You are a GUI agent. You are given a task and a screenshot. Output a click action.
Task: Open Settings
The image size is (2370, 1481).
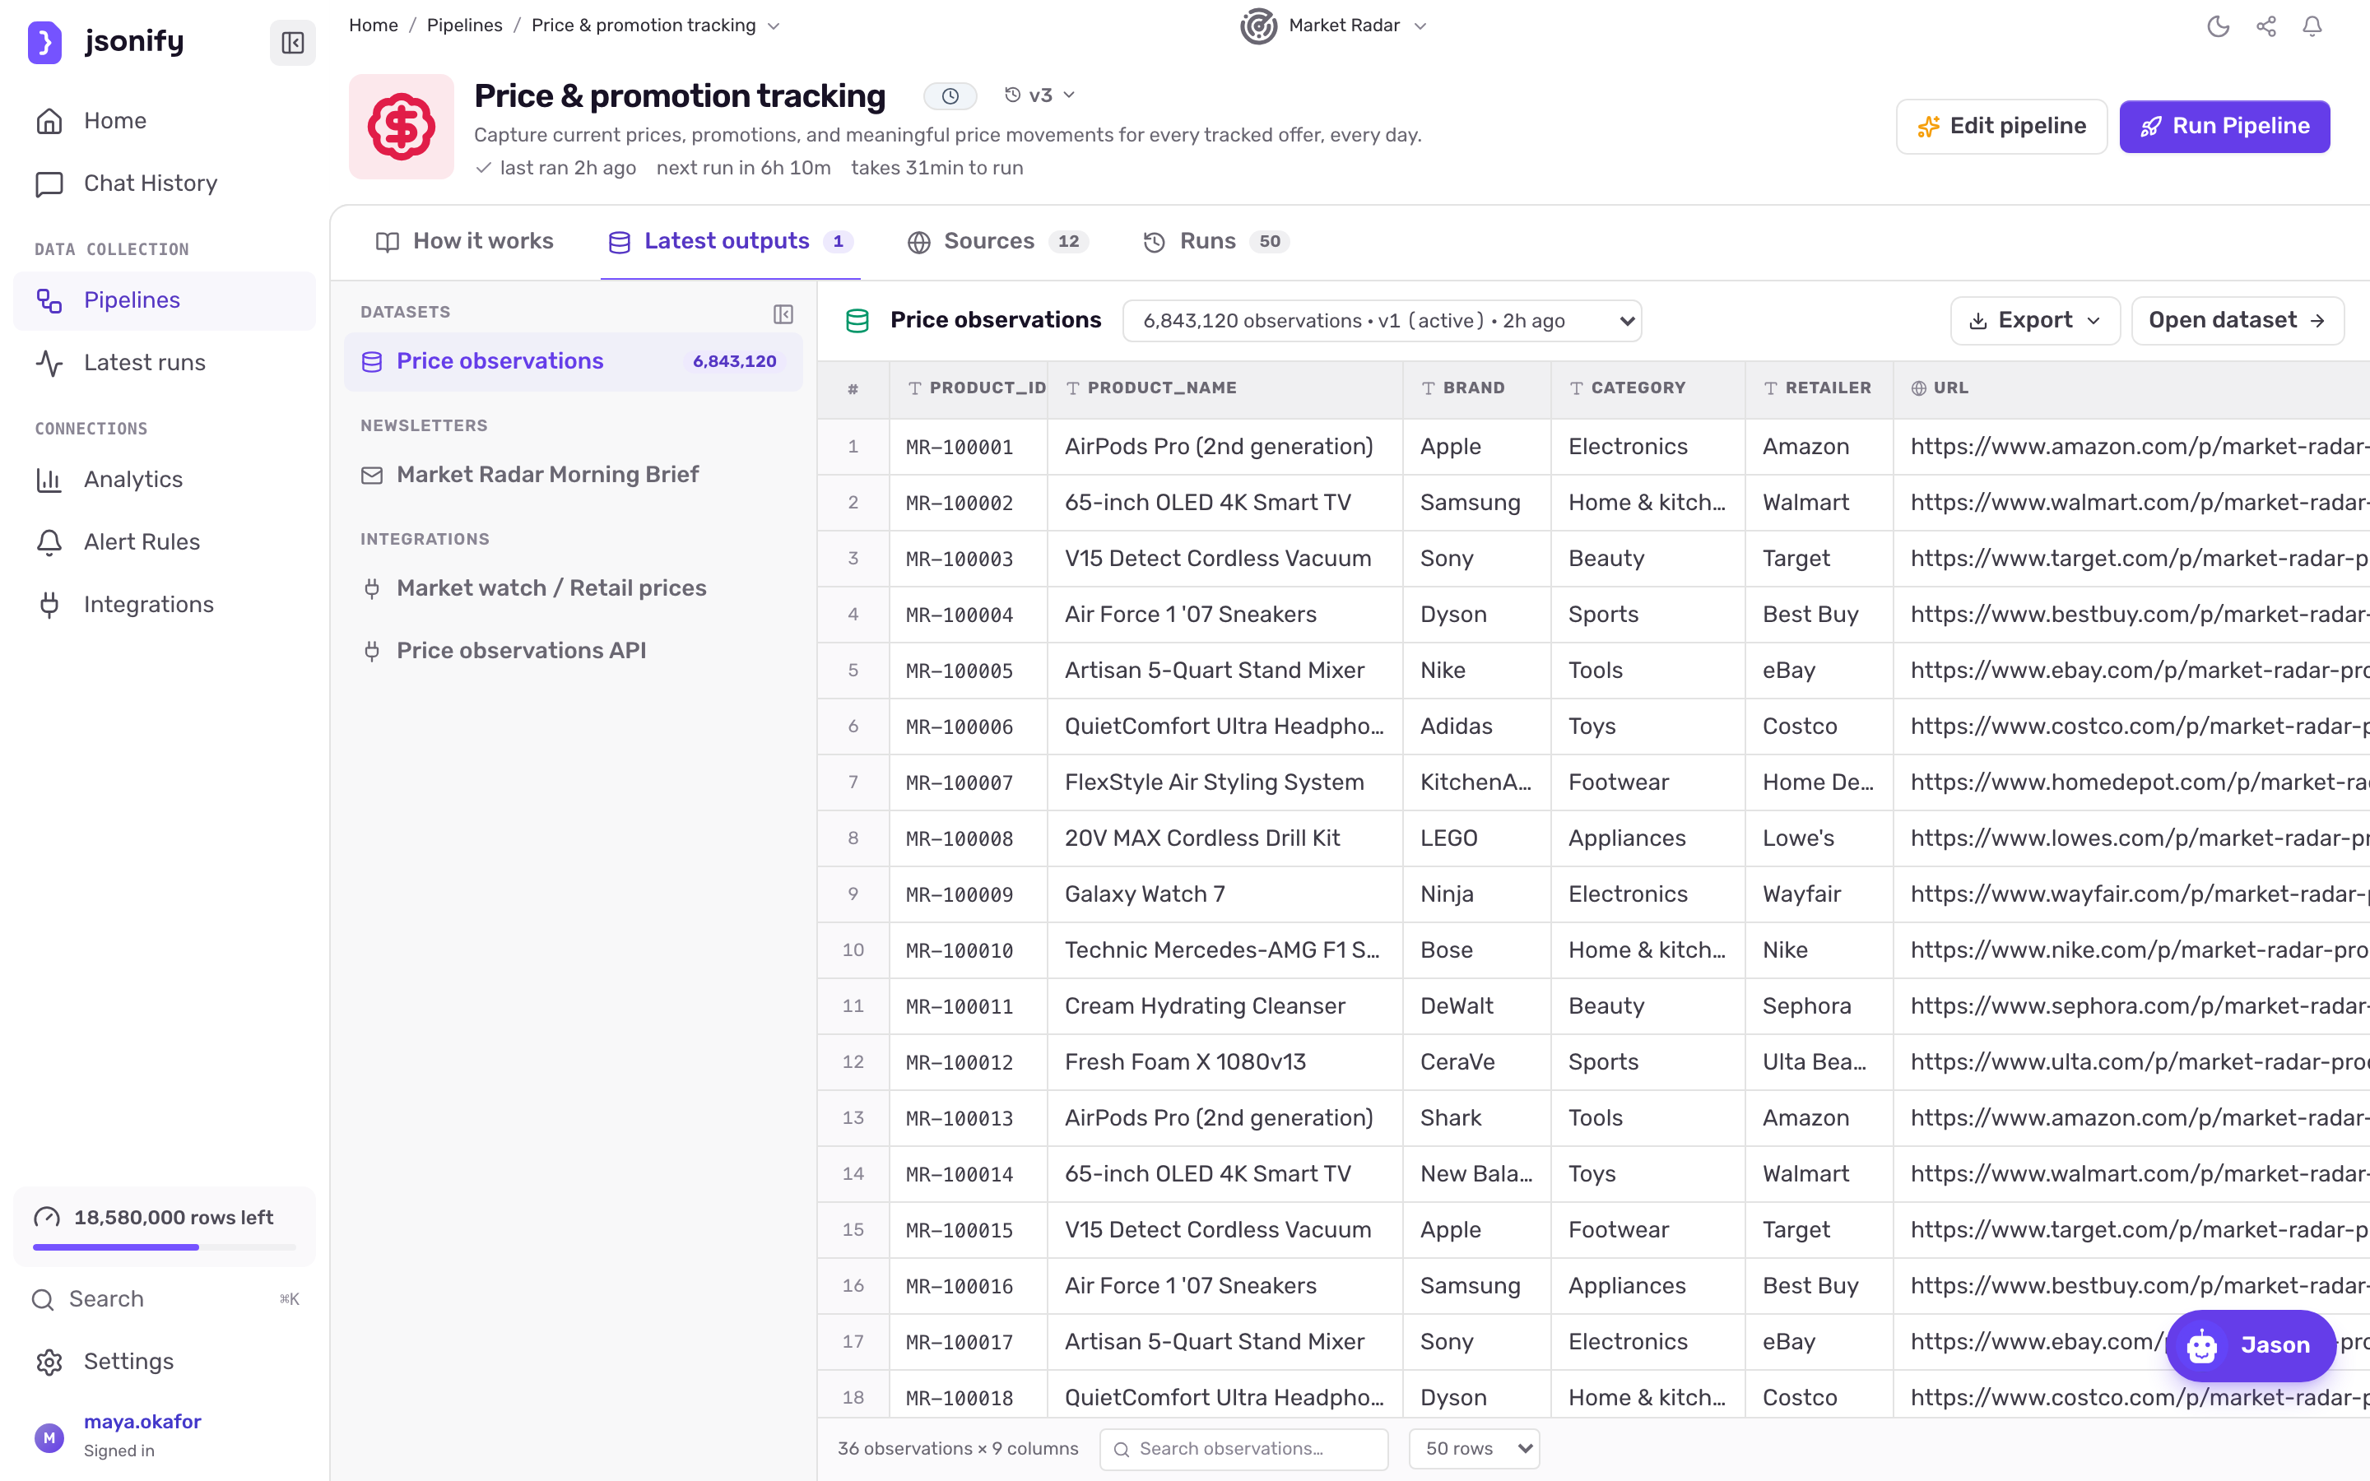click(165, 1362)
